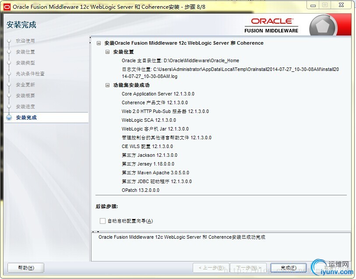Select the OPatch 13.2.0.0.0 row
Viewport: 356px width, 279px height.
pyautogui.click(x=141, y=190)
